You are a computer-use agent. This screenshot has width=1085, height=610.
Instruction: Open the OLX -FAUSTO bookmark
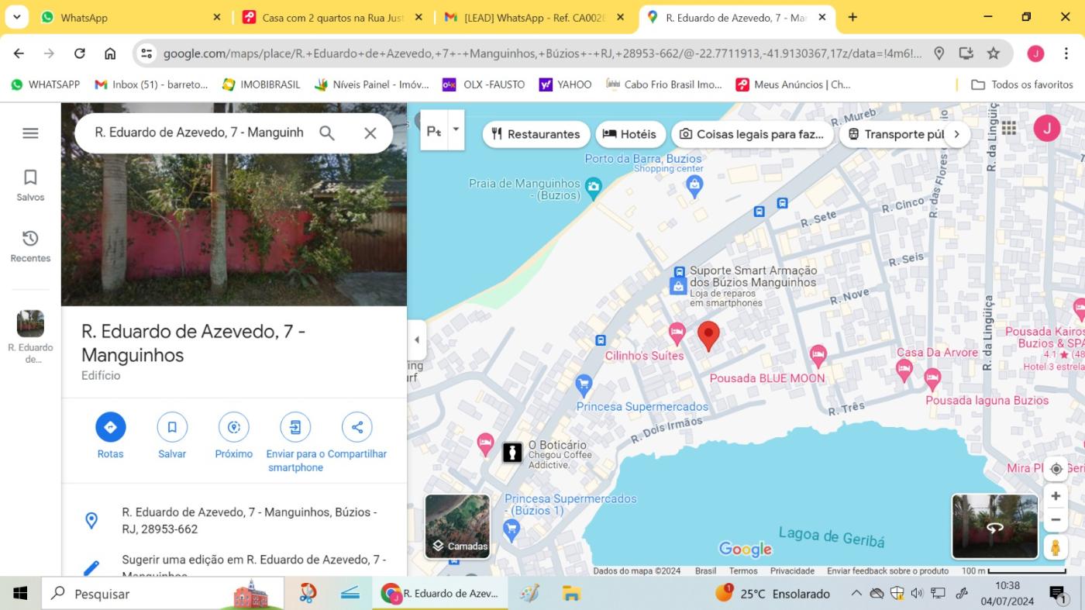point(484,84)
